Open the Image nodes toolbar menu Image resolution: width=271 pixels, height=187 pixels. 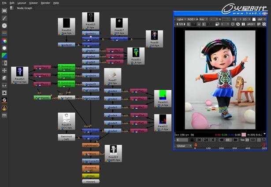[x=4, y=11]
